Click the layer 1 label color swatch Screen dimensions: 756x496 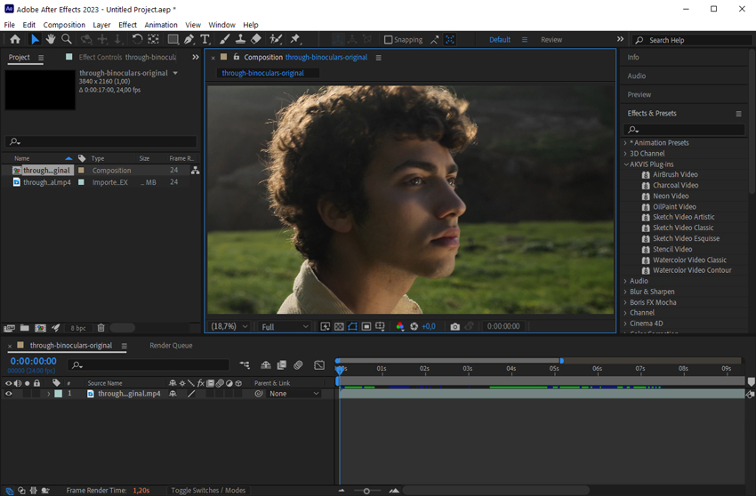[59, 393]
